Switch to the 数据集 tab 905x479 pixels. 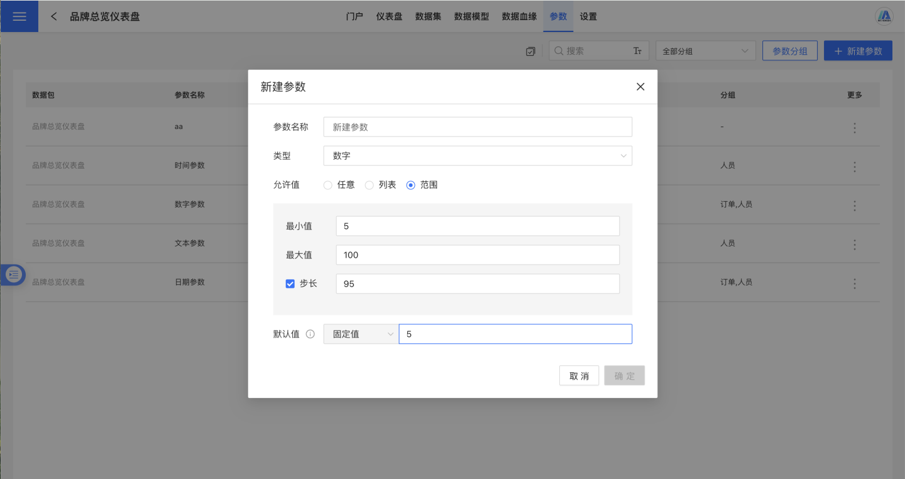(x=428, y=16)
